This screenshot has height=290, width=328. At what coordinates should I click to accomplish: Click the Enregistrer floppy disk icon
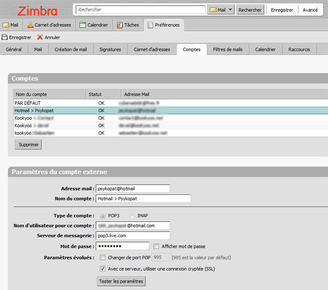click(x=5, y=37)
